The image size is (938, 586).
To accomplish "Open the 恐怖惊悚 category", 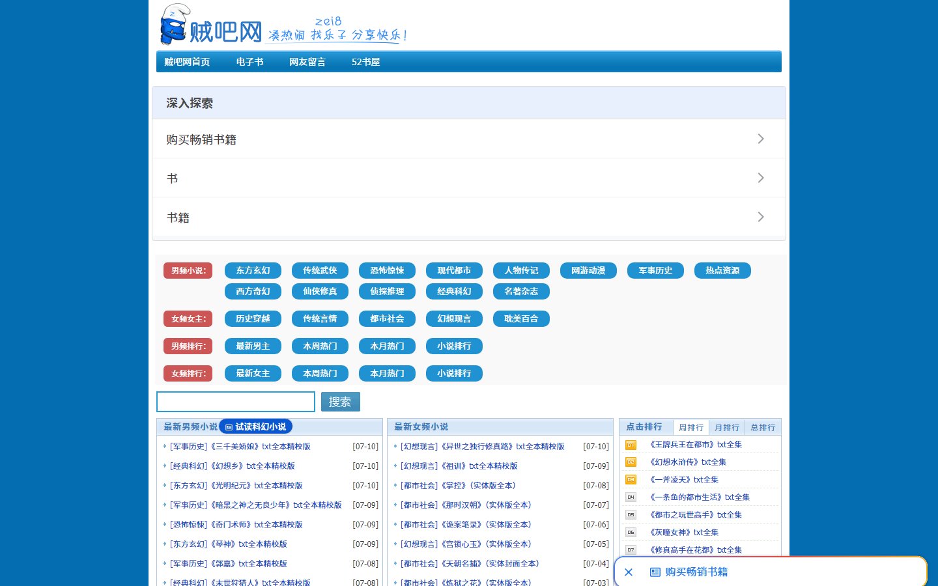I will click(x=387, y=271).
